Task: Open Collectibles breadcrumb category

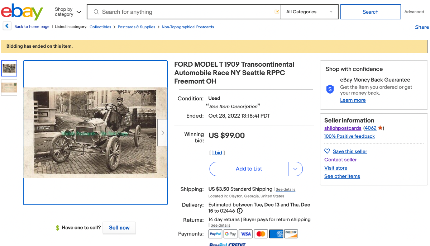Action: (100, 27)
